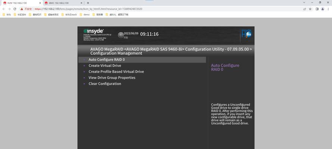
Task: Reload the KVM page
Action: tap(15, 9)
